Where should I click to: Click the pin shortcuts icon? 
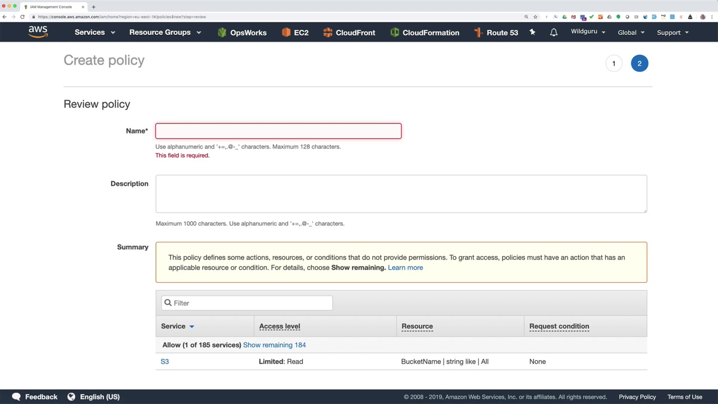(x=532, y=33)
